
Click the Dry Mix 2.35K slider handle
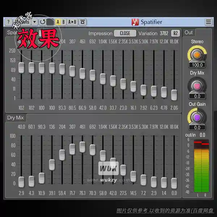(123, 170)
